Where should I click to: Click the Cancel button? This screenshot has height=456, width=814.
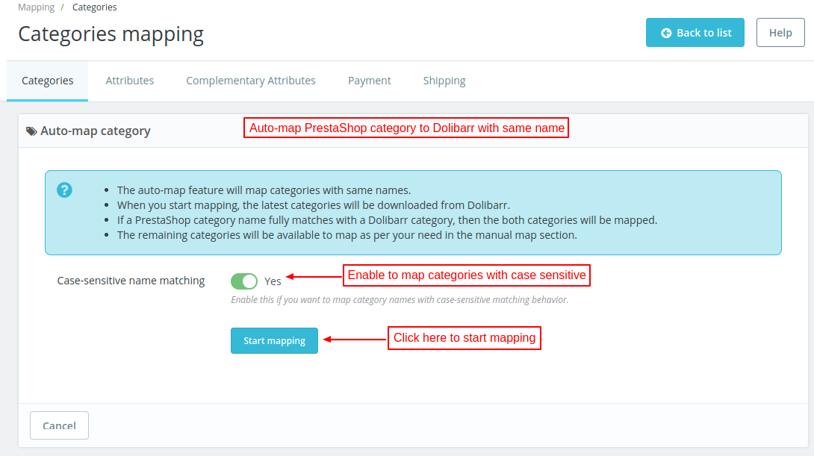pyautogui.click(x=59, y=425)
